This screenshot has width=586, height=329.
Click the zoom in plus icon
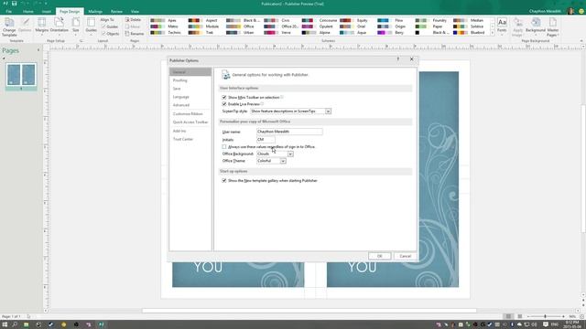pos(563,316)
